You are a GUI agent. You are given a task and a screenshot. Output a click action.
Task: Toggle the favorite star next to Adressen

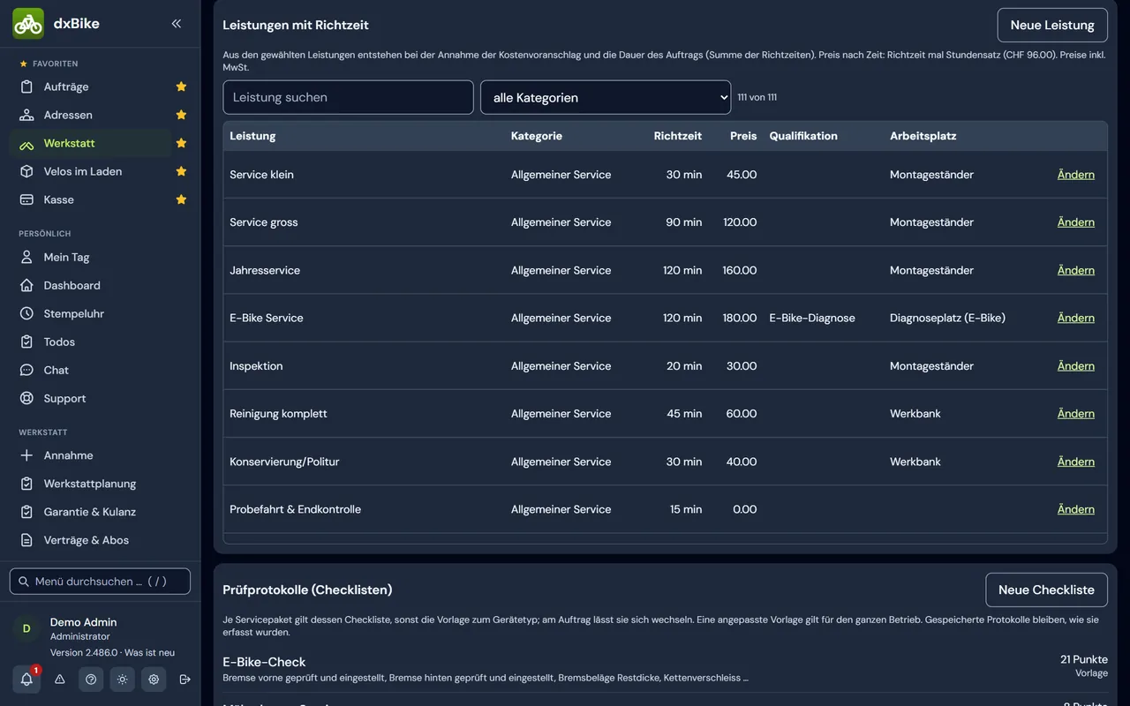(x=181, y=115)
